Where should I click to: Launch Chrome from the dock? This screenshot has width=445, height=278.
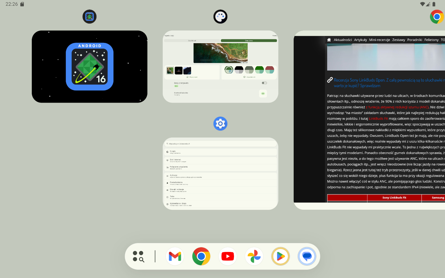(x=201, y=256)
